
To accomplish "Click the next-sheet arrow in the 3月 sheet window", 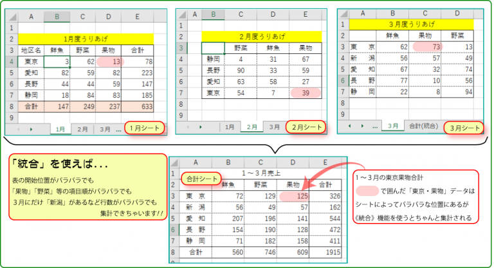I will click(362, 126).
